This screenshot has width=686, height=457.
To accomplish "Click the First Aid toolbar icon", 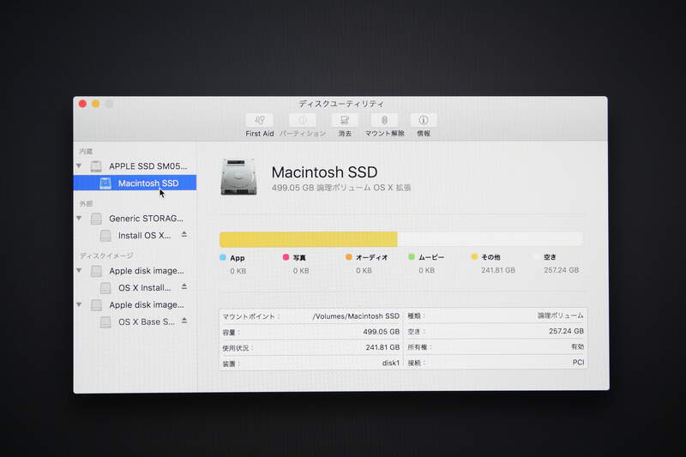I will point(260,121).
